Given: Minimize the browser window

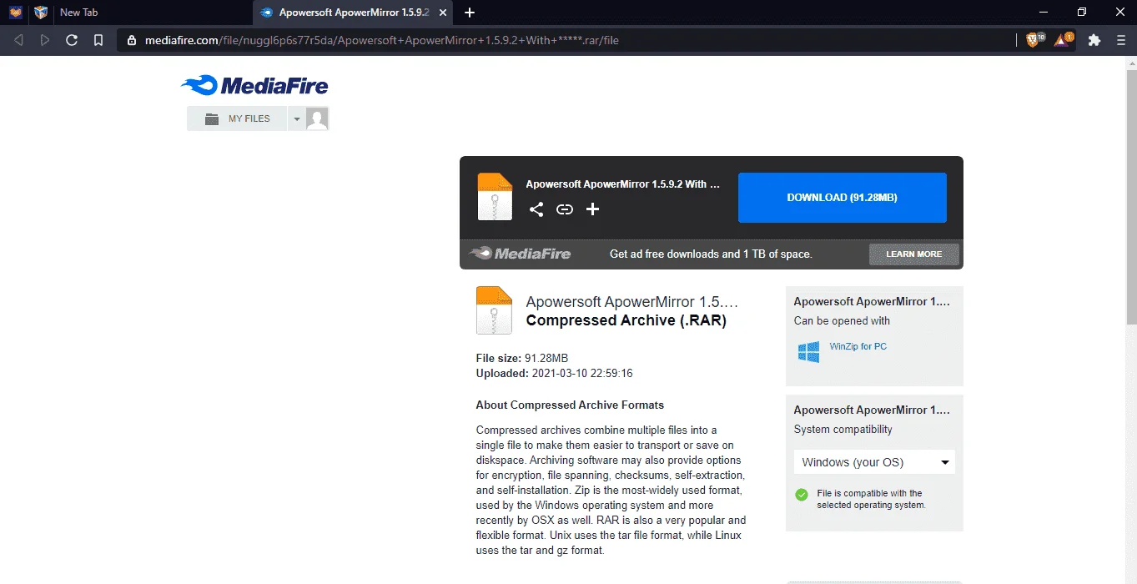Looking at the screenshot, I should coord(1043,13).
